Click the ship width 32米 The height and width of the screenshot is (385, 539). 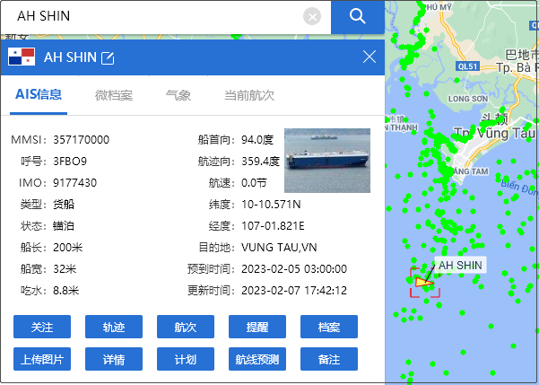(65, 268)
